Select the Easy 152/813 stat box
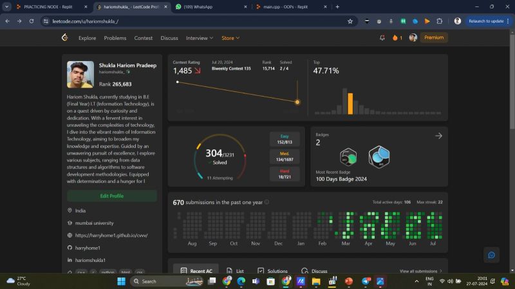 (285, 139)
